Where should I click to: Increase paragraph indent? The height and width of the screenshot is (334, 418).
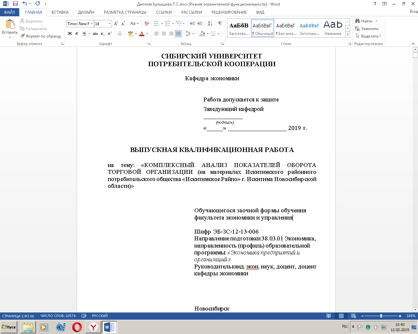coord(200,24)
